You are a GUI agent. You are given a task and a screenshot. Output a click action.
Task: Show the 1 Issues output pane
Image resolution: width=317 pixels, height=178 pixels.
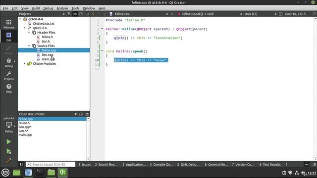click(x=85, y=165)
